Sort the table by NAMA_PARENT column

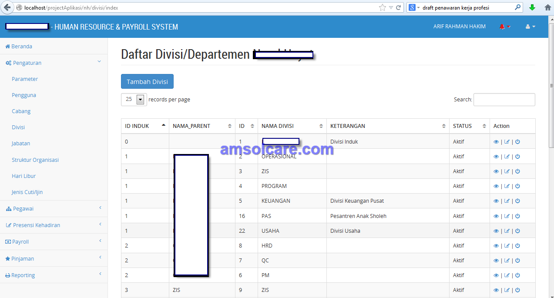point(202,126)
